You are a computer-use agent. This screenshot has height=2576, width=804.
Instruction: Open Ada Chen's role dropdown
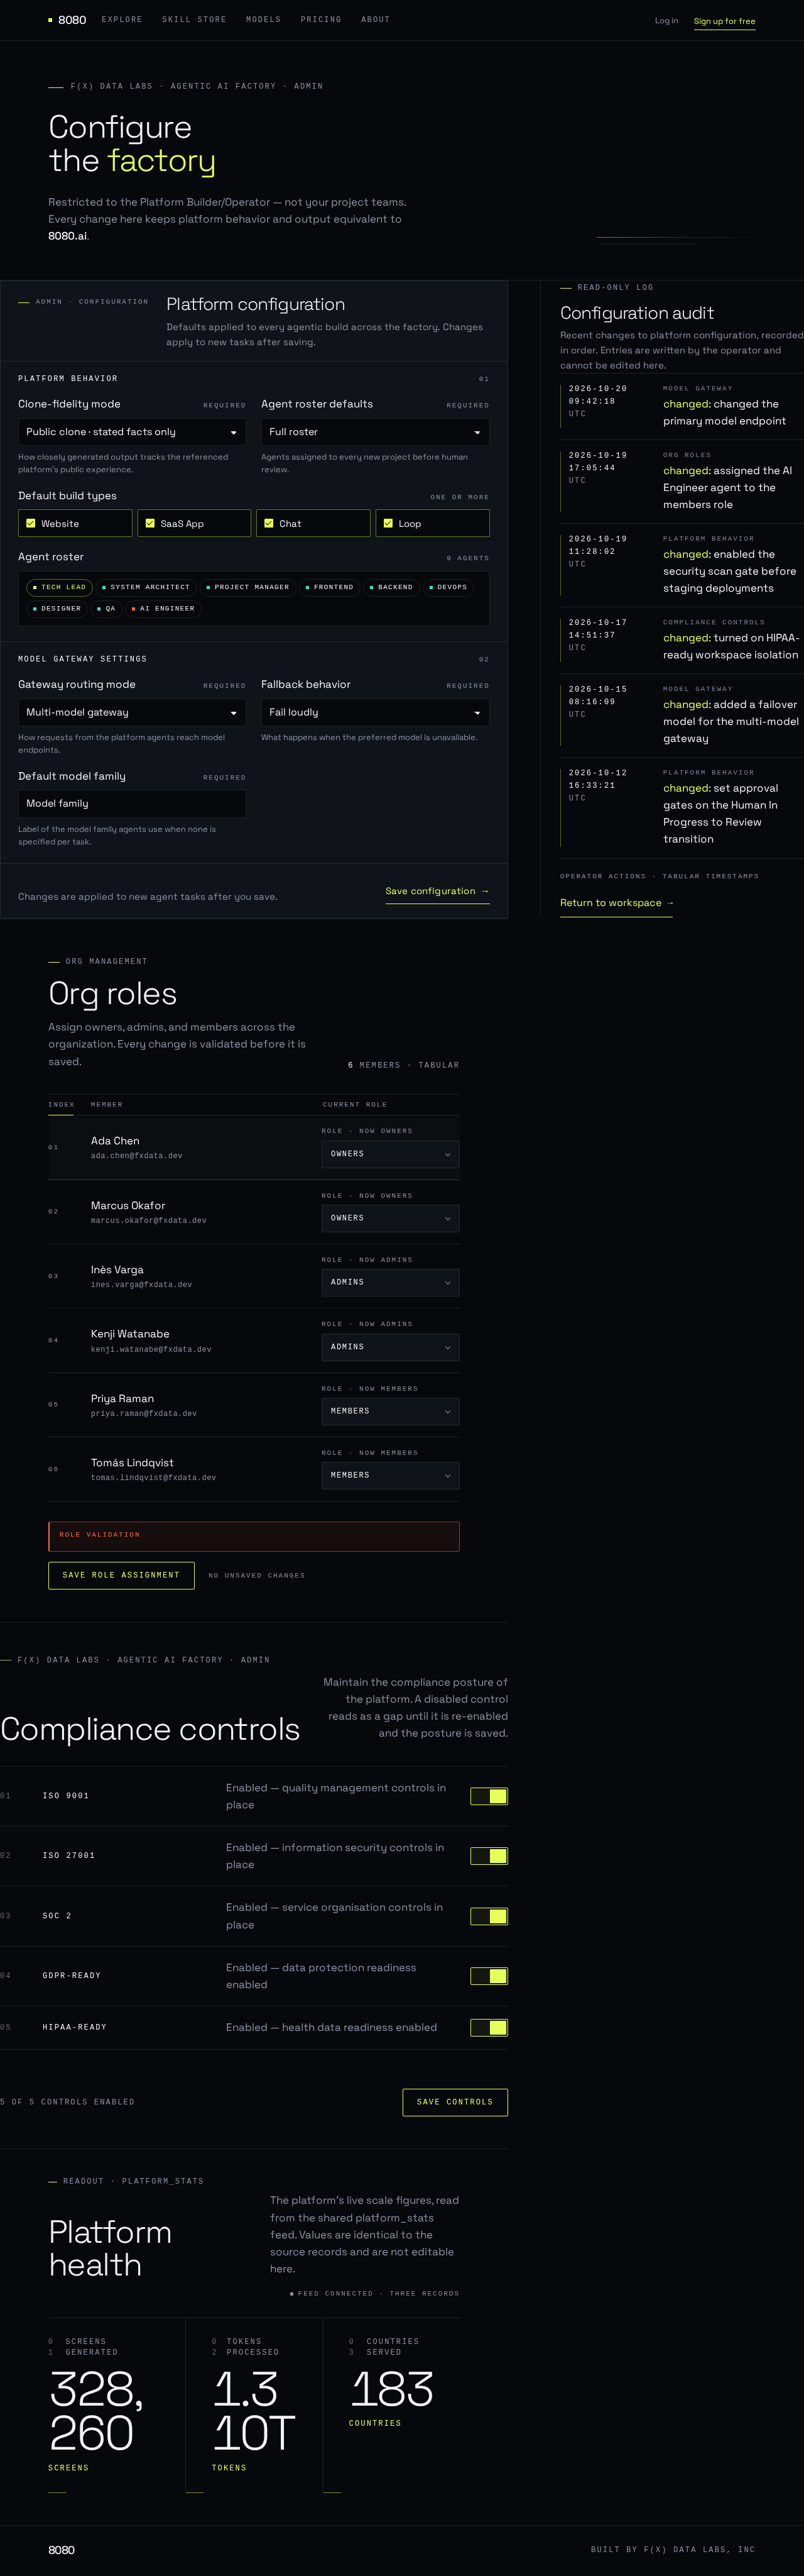(391, 1154)
